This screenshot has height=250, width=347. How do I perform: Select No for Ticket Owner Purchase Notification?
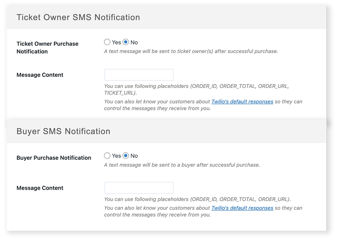pyautogui.click(x=125, y=42)
